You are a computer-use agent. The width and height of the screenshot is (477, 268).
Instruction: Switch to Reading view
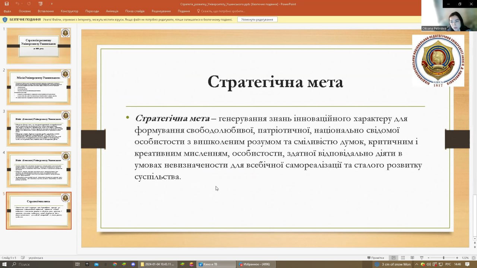412,258
